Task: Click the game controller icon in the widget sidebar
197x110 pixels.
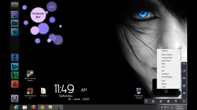Action: (184, 93)
